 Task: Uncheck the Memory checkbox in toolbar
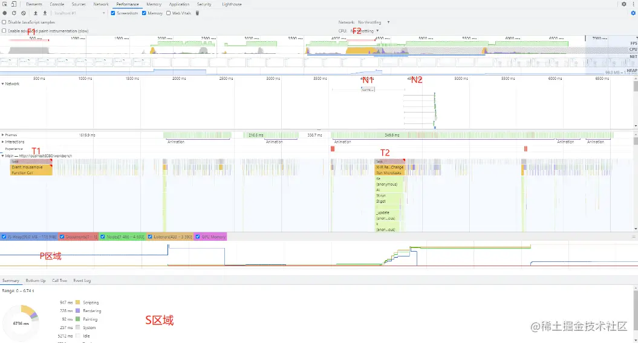coord(144,13)
